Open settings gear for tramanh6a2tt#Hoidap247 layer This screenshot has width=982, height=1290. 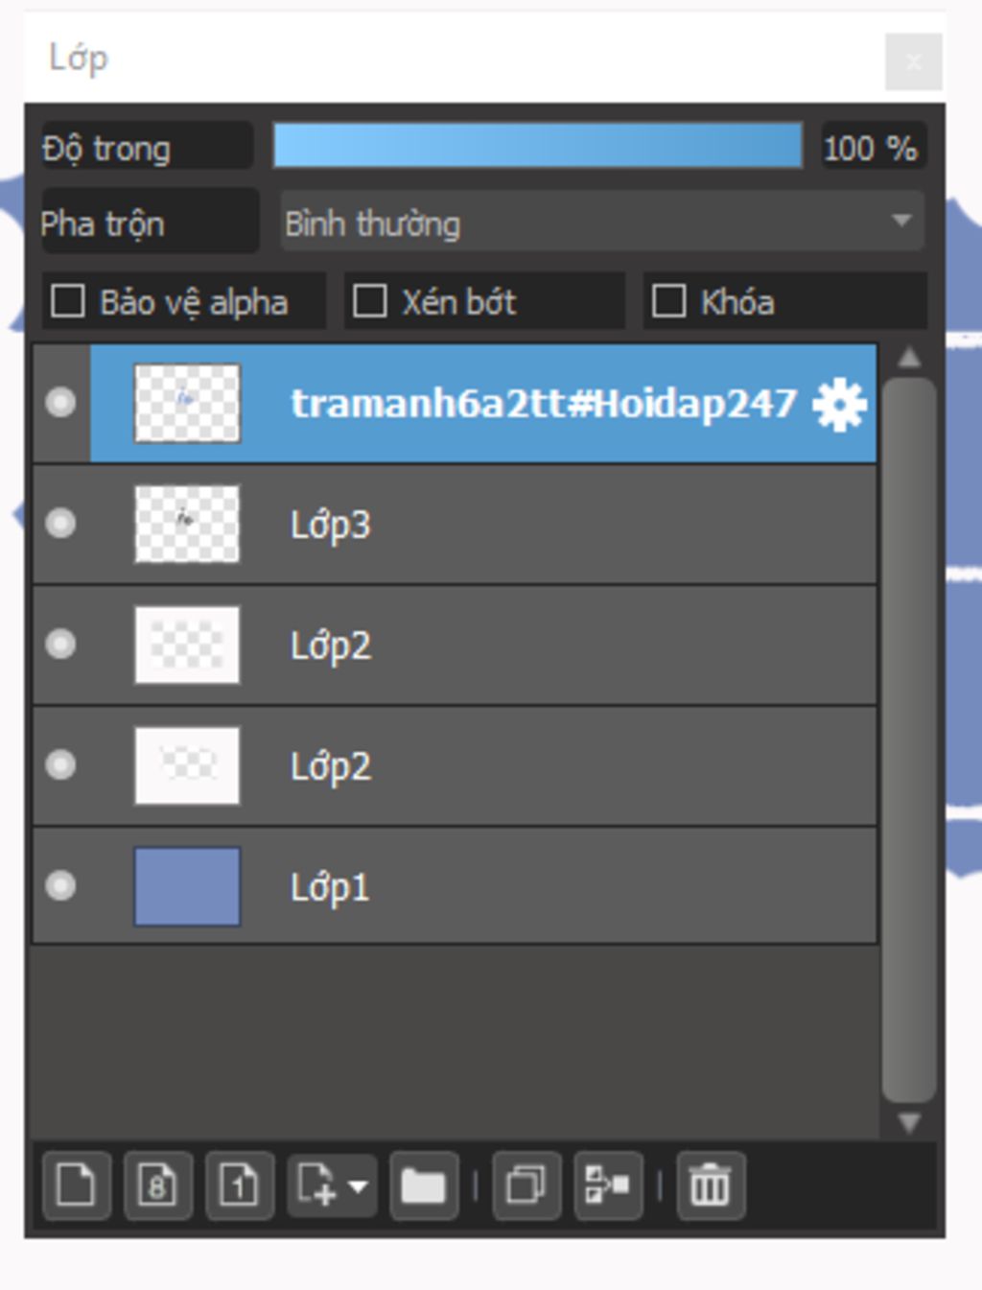839,404
